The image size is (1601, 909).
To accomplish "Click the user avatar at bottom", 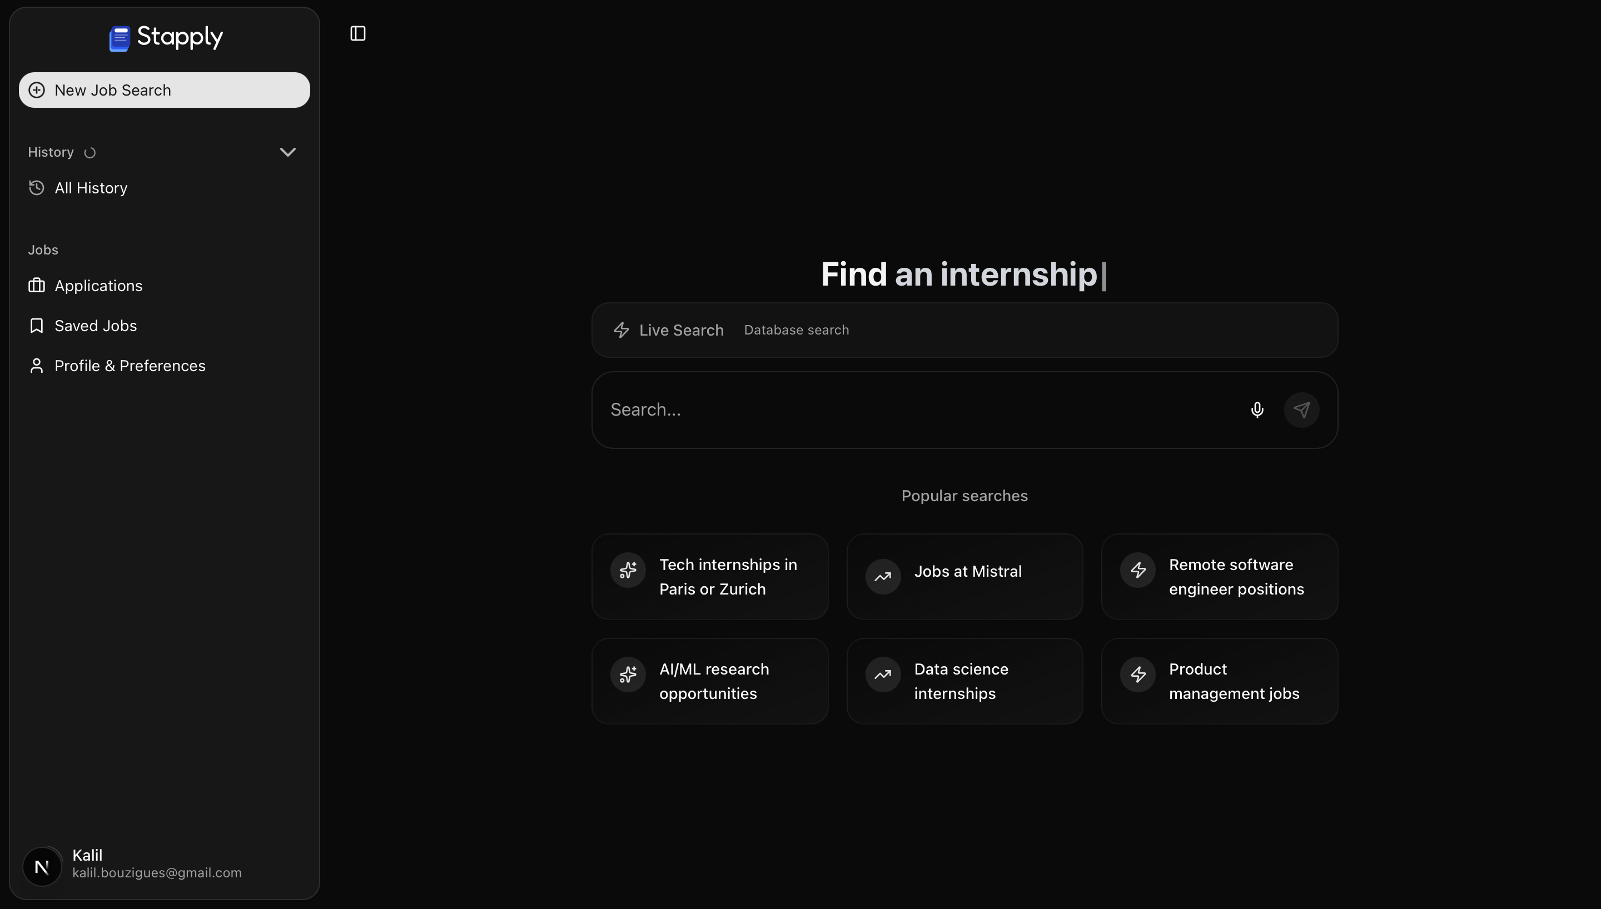I will click(42, 866).
